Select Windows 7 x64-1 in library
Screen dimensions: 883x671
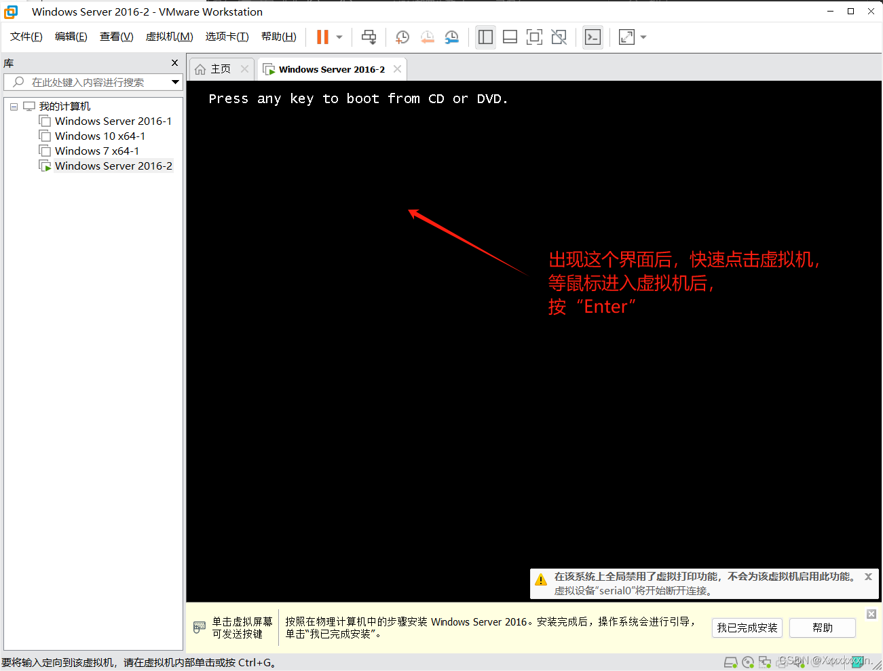tap(97, 151)
